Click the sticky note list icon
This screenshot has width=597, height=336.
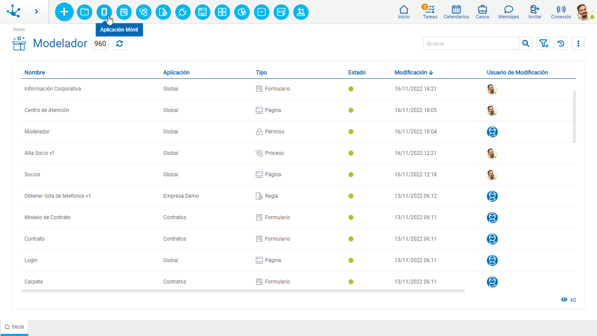(x=281, y=12)
